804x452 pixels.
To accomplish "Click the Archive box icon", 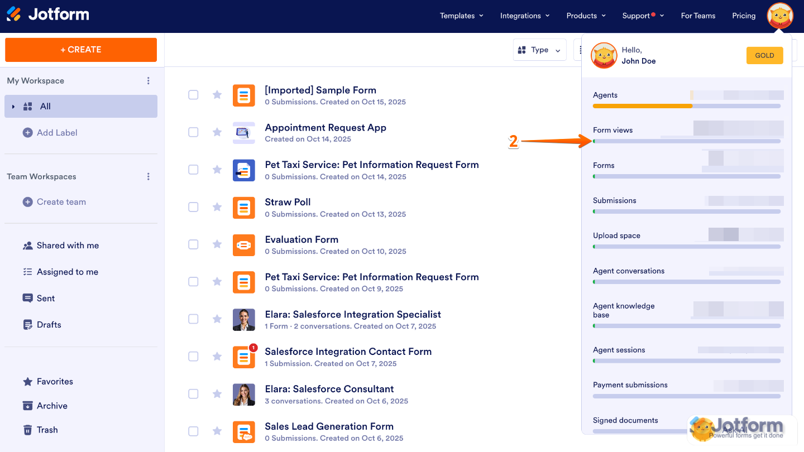I will (x=27, y=406).
